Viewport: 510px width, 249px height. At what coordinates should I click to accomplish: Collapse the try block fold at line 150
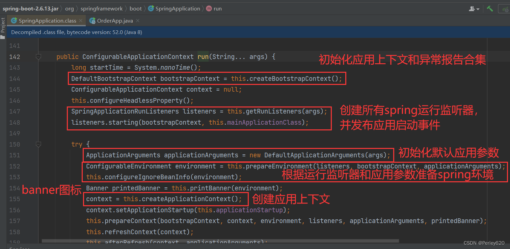pos(38,144)
